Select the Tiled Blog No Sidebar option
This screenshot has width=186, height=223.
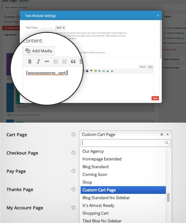coord(123,221)
